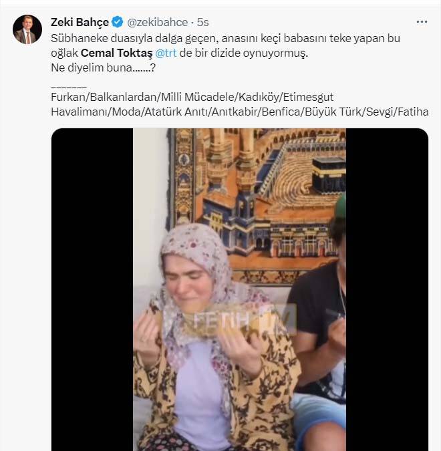
Task: Follow the @trt mention link
Action: (x=166, y=53)
